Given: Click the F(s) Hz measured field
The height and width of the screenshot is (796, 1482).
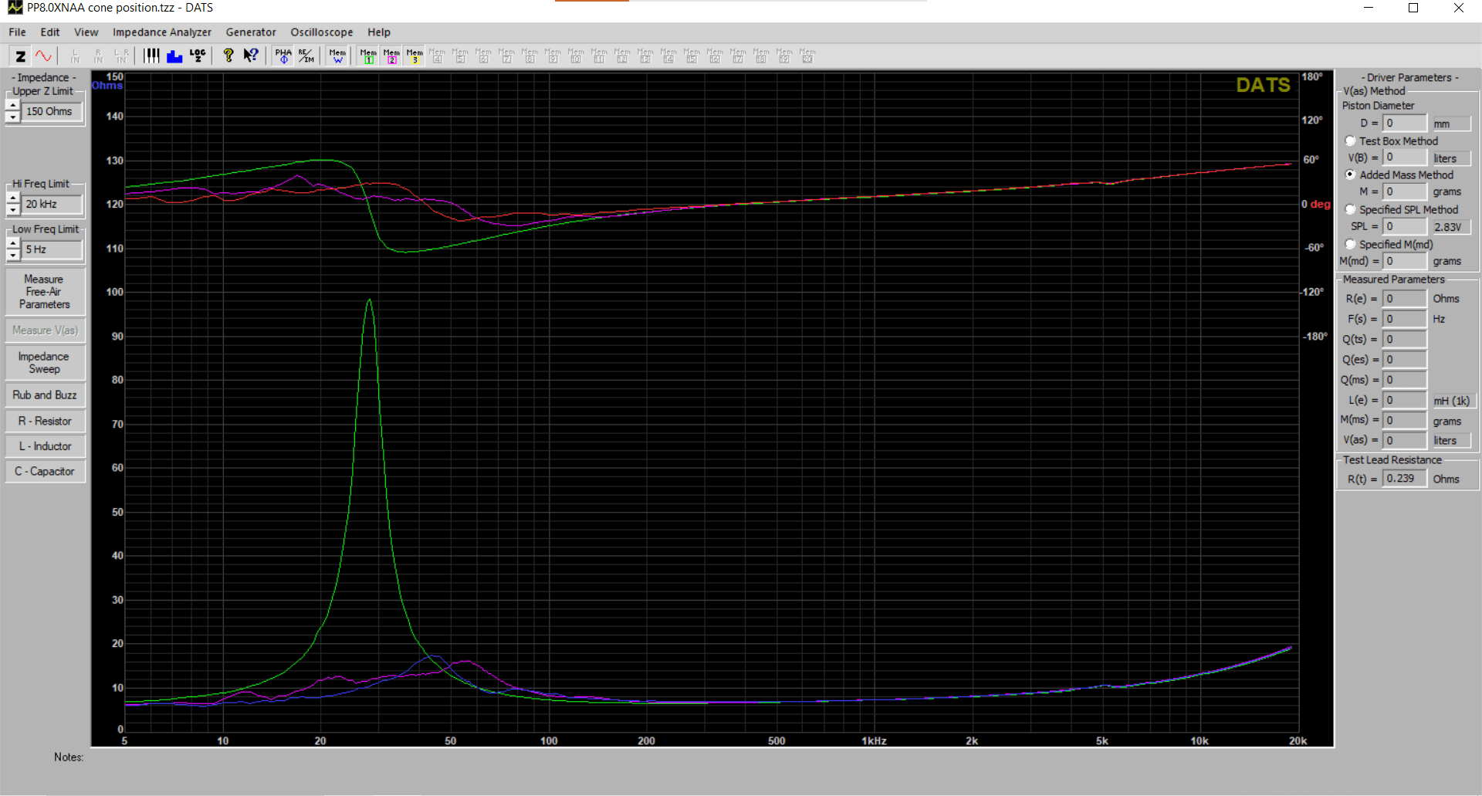Looking at the screenshot, I should [1404, 319].
